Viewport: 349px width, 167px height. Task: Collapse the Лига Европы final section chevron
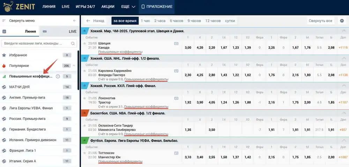[343, 141]
